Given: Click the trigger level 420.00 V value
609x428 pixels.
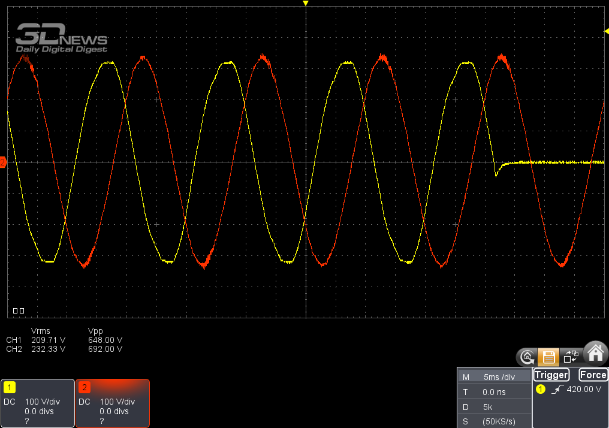Looking at the screenshot, I should coord(584,389).
